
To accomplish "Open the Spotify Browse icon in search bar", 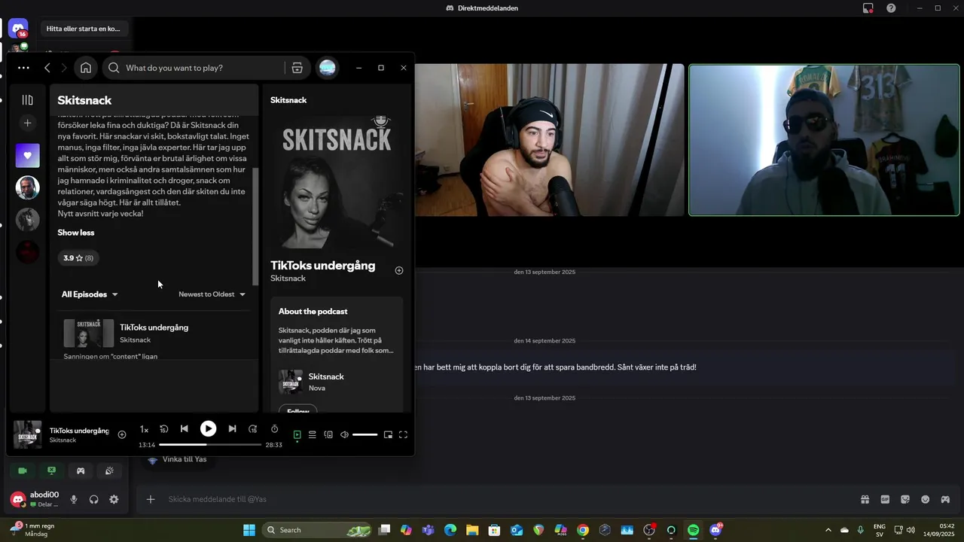I will pyautogui.click(x=297, y=68).
